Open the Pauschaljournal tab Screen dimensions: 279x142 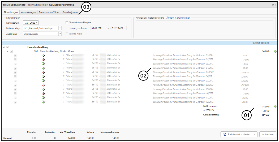pos(70,12)
